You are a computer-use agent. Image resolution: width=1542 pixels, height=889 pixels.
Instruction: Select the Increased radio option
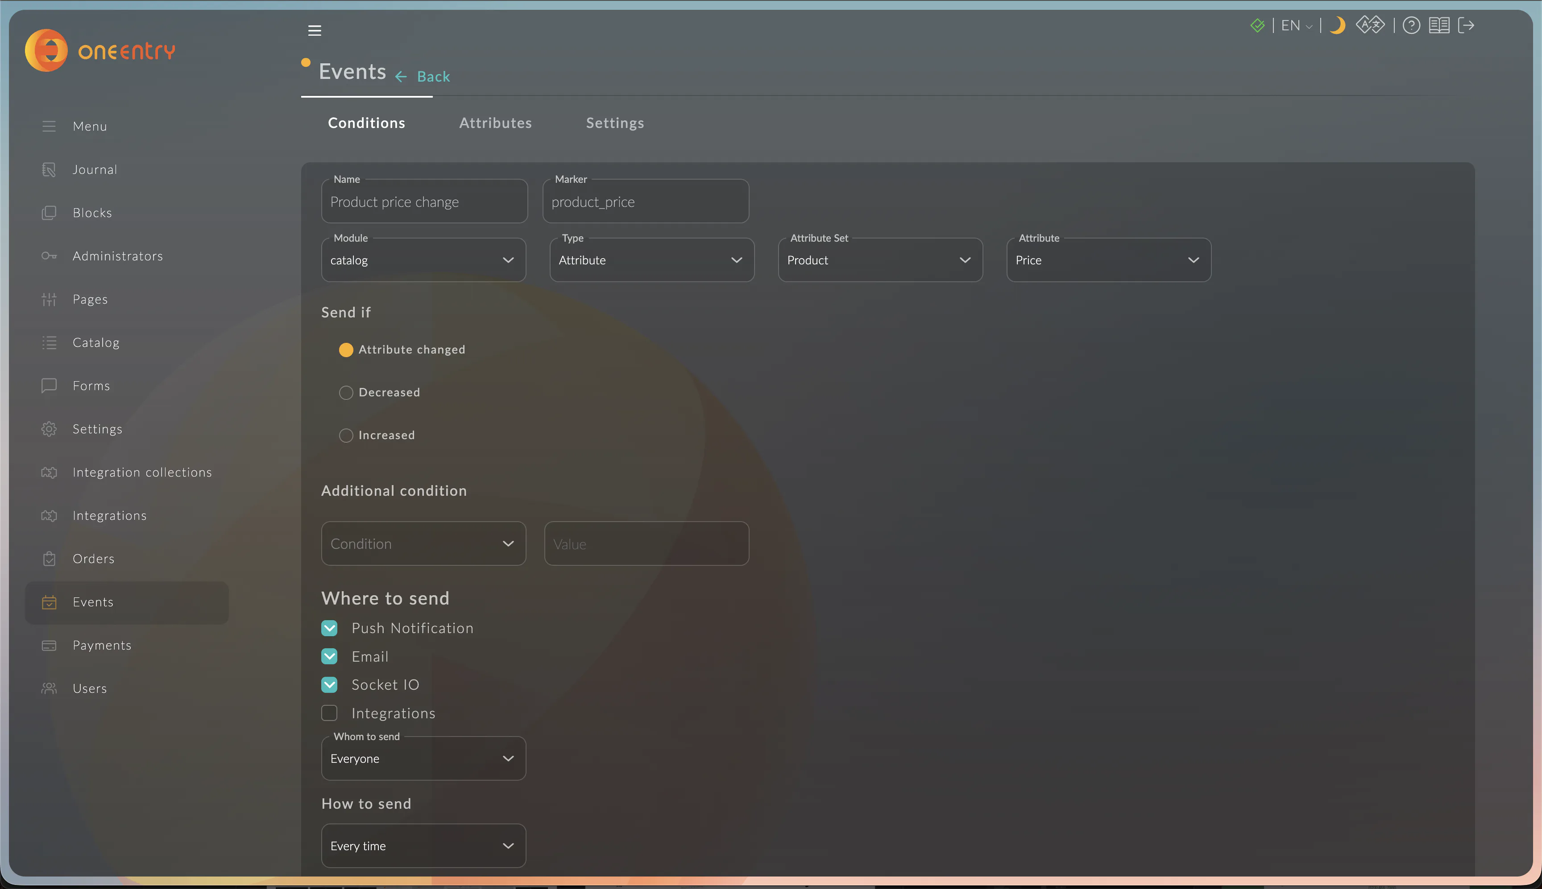[346, 435]
